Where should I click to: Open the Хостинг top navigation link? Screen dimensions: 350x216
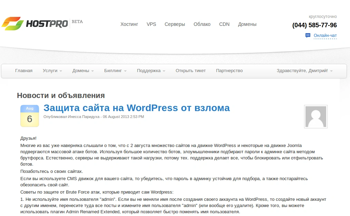tap(129, 24)
